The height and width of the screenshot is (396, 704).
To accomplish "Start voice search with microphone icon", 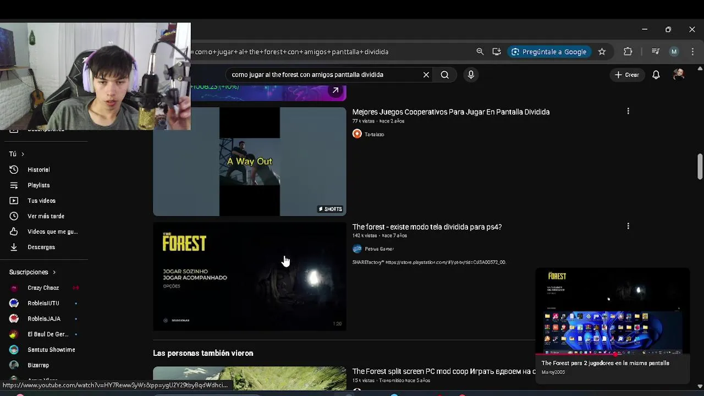I will click(x=471, y=75).
